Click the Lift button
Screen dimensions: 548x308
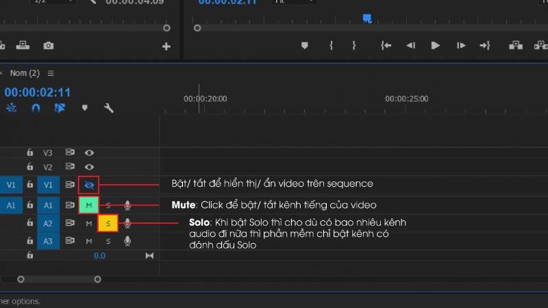(516, 45)
